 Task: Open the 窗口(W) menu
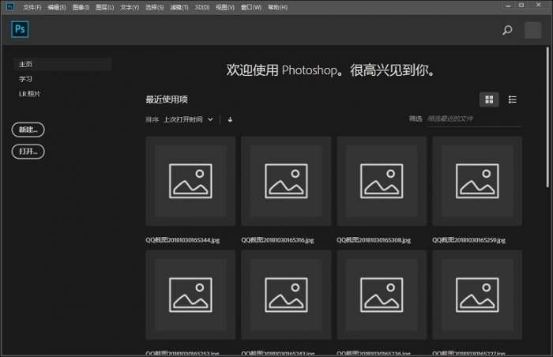point(251,7)
